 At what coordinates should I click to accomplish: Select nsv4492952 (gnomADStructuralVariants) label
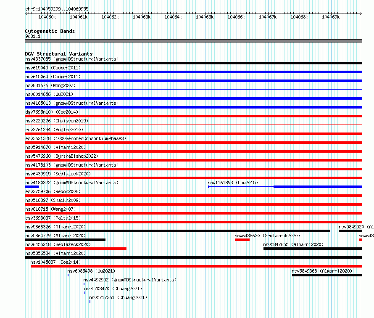click(130, 280)
